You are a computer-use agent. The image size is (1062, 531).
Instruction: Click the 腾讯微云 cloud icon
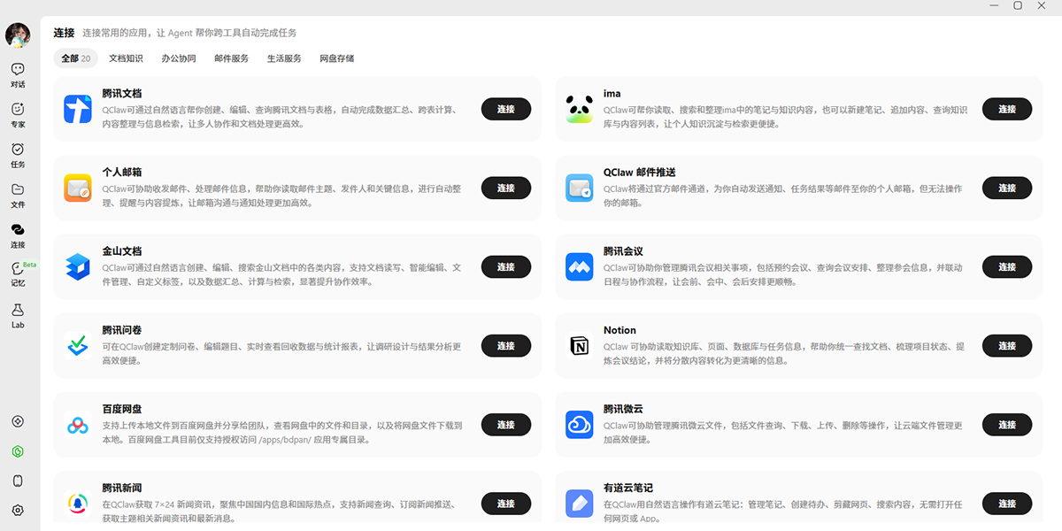pyautogui.click(x=580, y=425)
